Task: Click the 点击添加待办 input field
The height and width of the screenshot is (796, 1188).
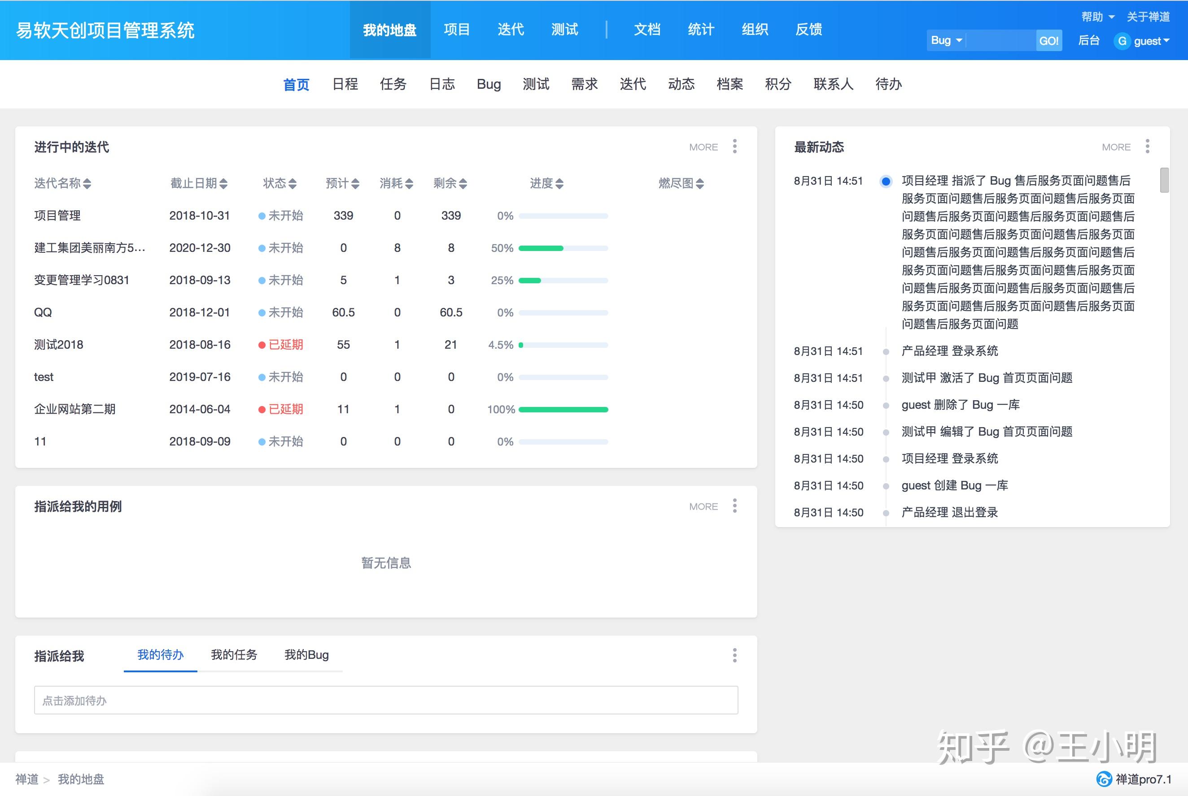Action: (x=385, y=700)
